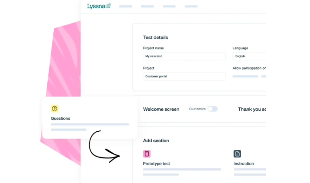Select the Questions card
This screenshot has height=183, width=310.
coord(90,118)
